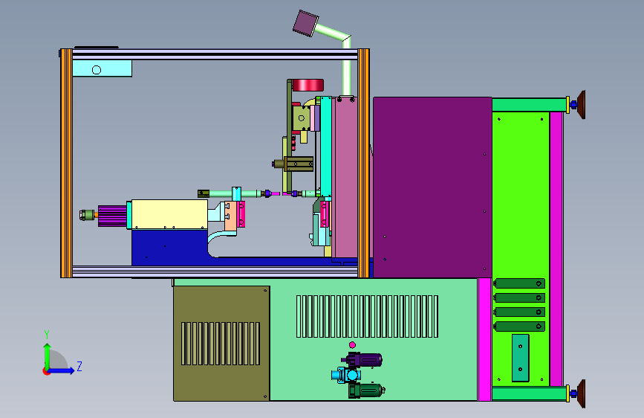This screenshot has height=418, width=644.
Task: Pick the light-green horizontal rod
Action: click(x=234, y=193)
